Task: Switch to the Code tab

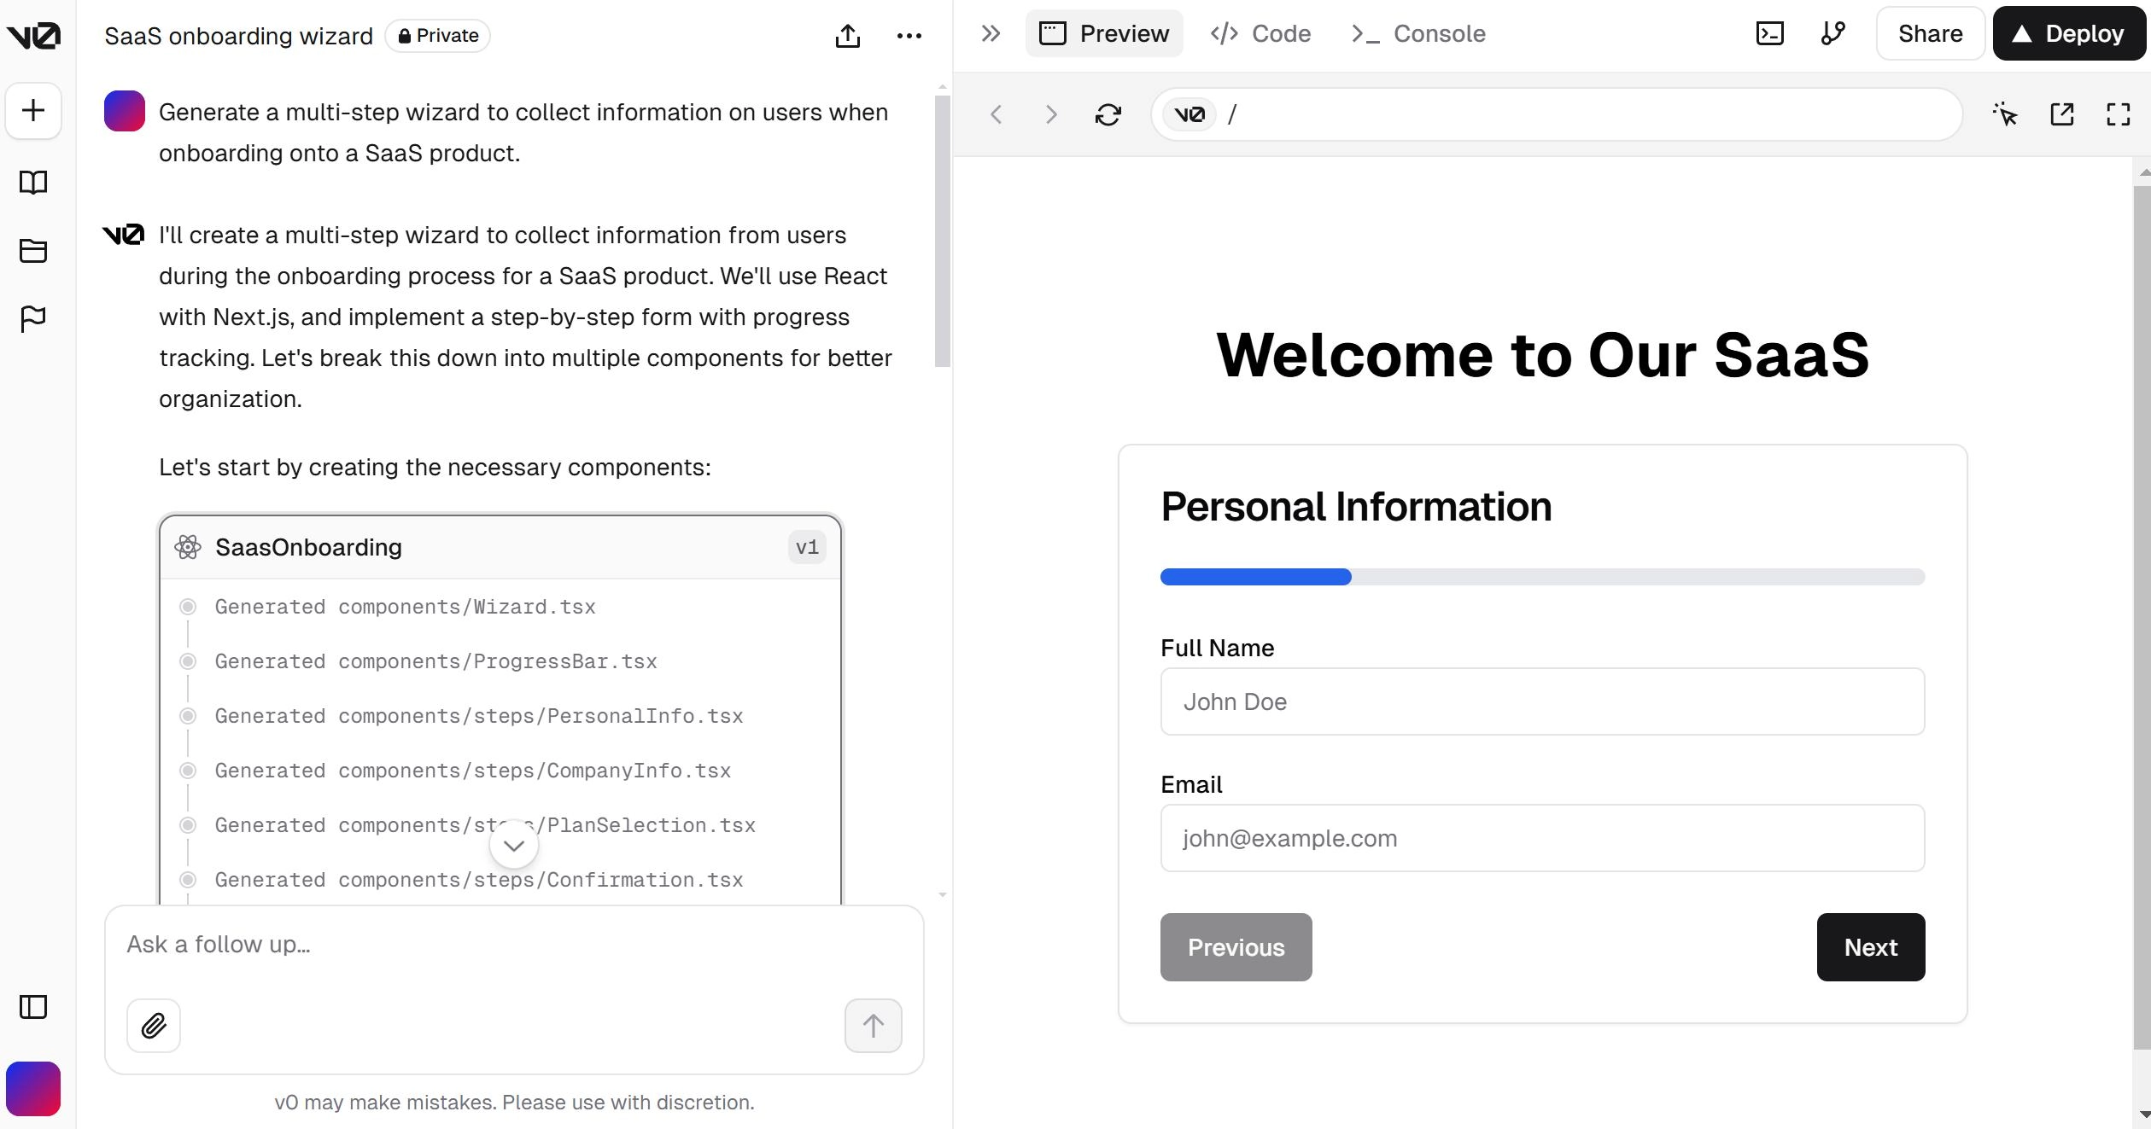Action: 1260,33
